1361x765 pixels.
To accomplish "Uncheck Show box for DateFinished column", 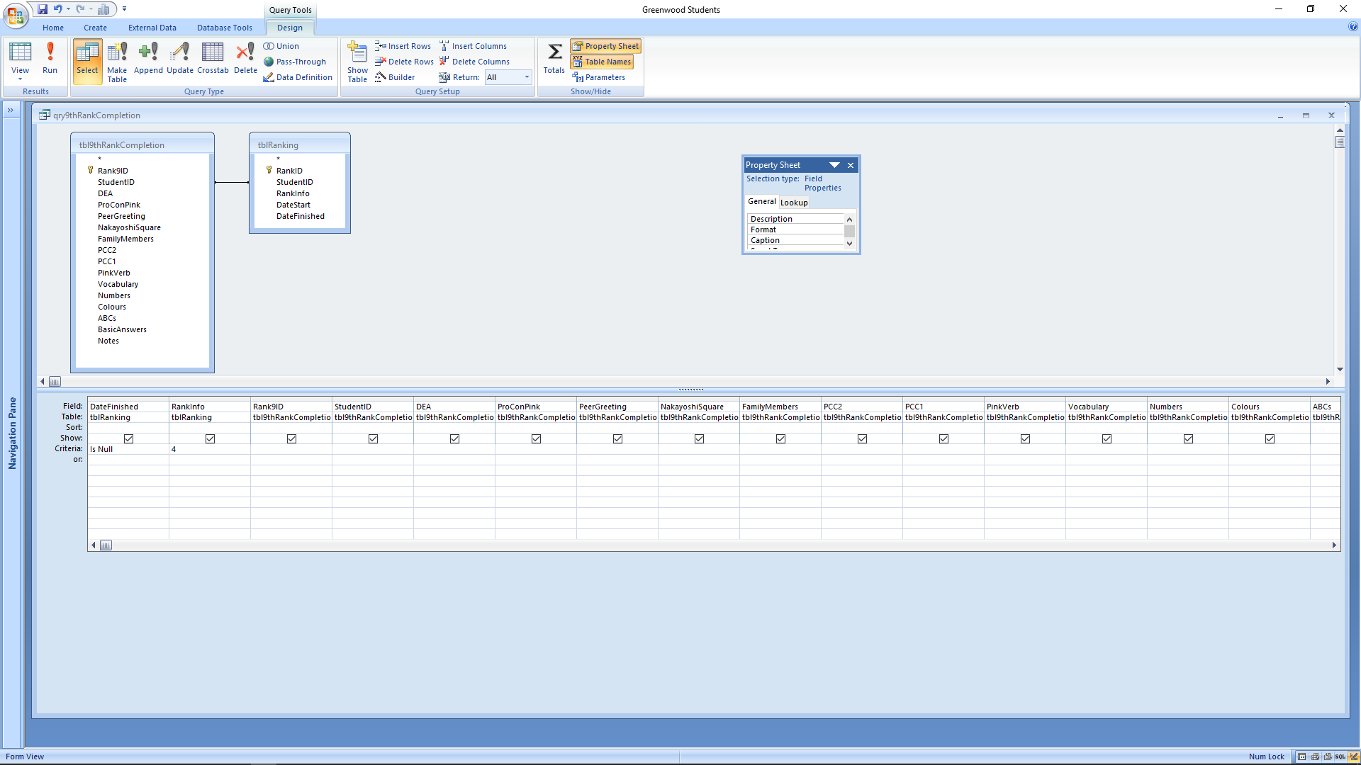I will [x=128, y=438].
